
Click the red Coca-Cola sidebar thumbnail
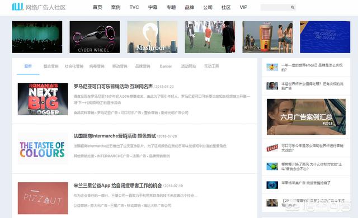(272, 148)
